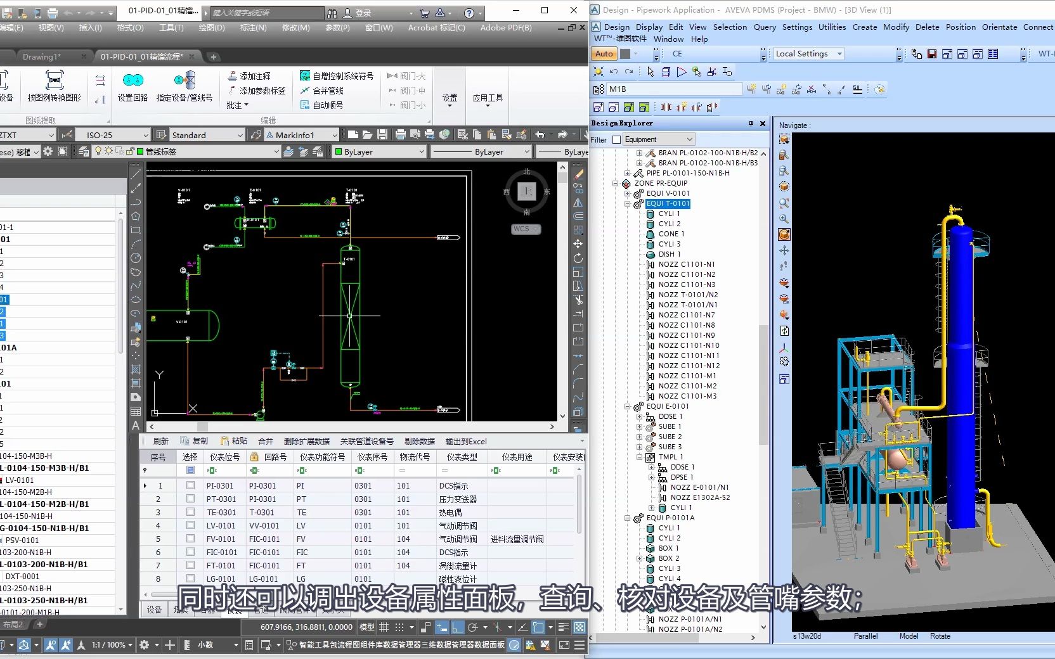Click the 指定设备/管线号 ribbon icon
This screenshot has height=659, width=1055.
pos(184,81)
